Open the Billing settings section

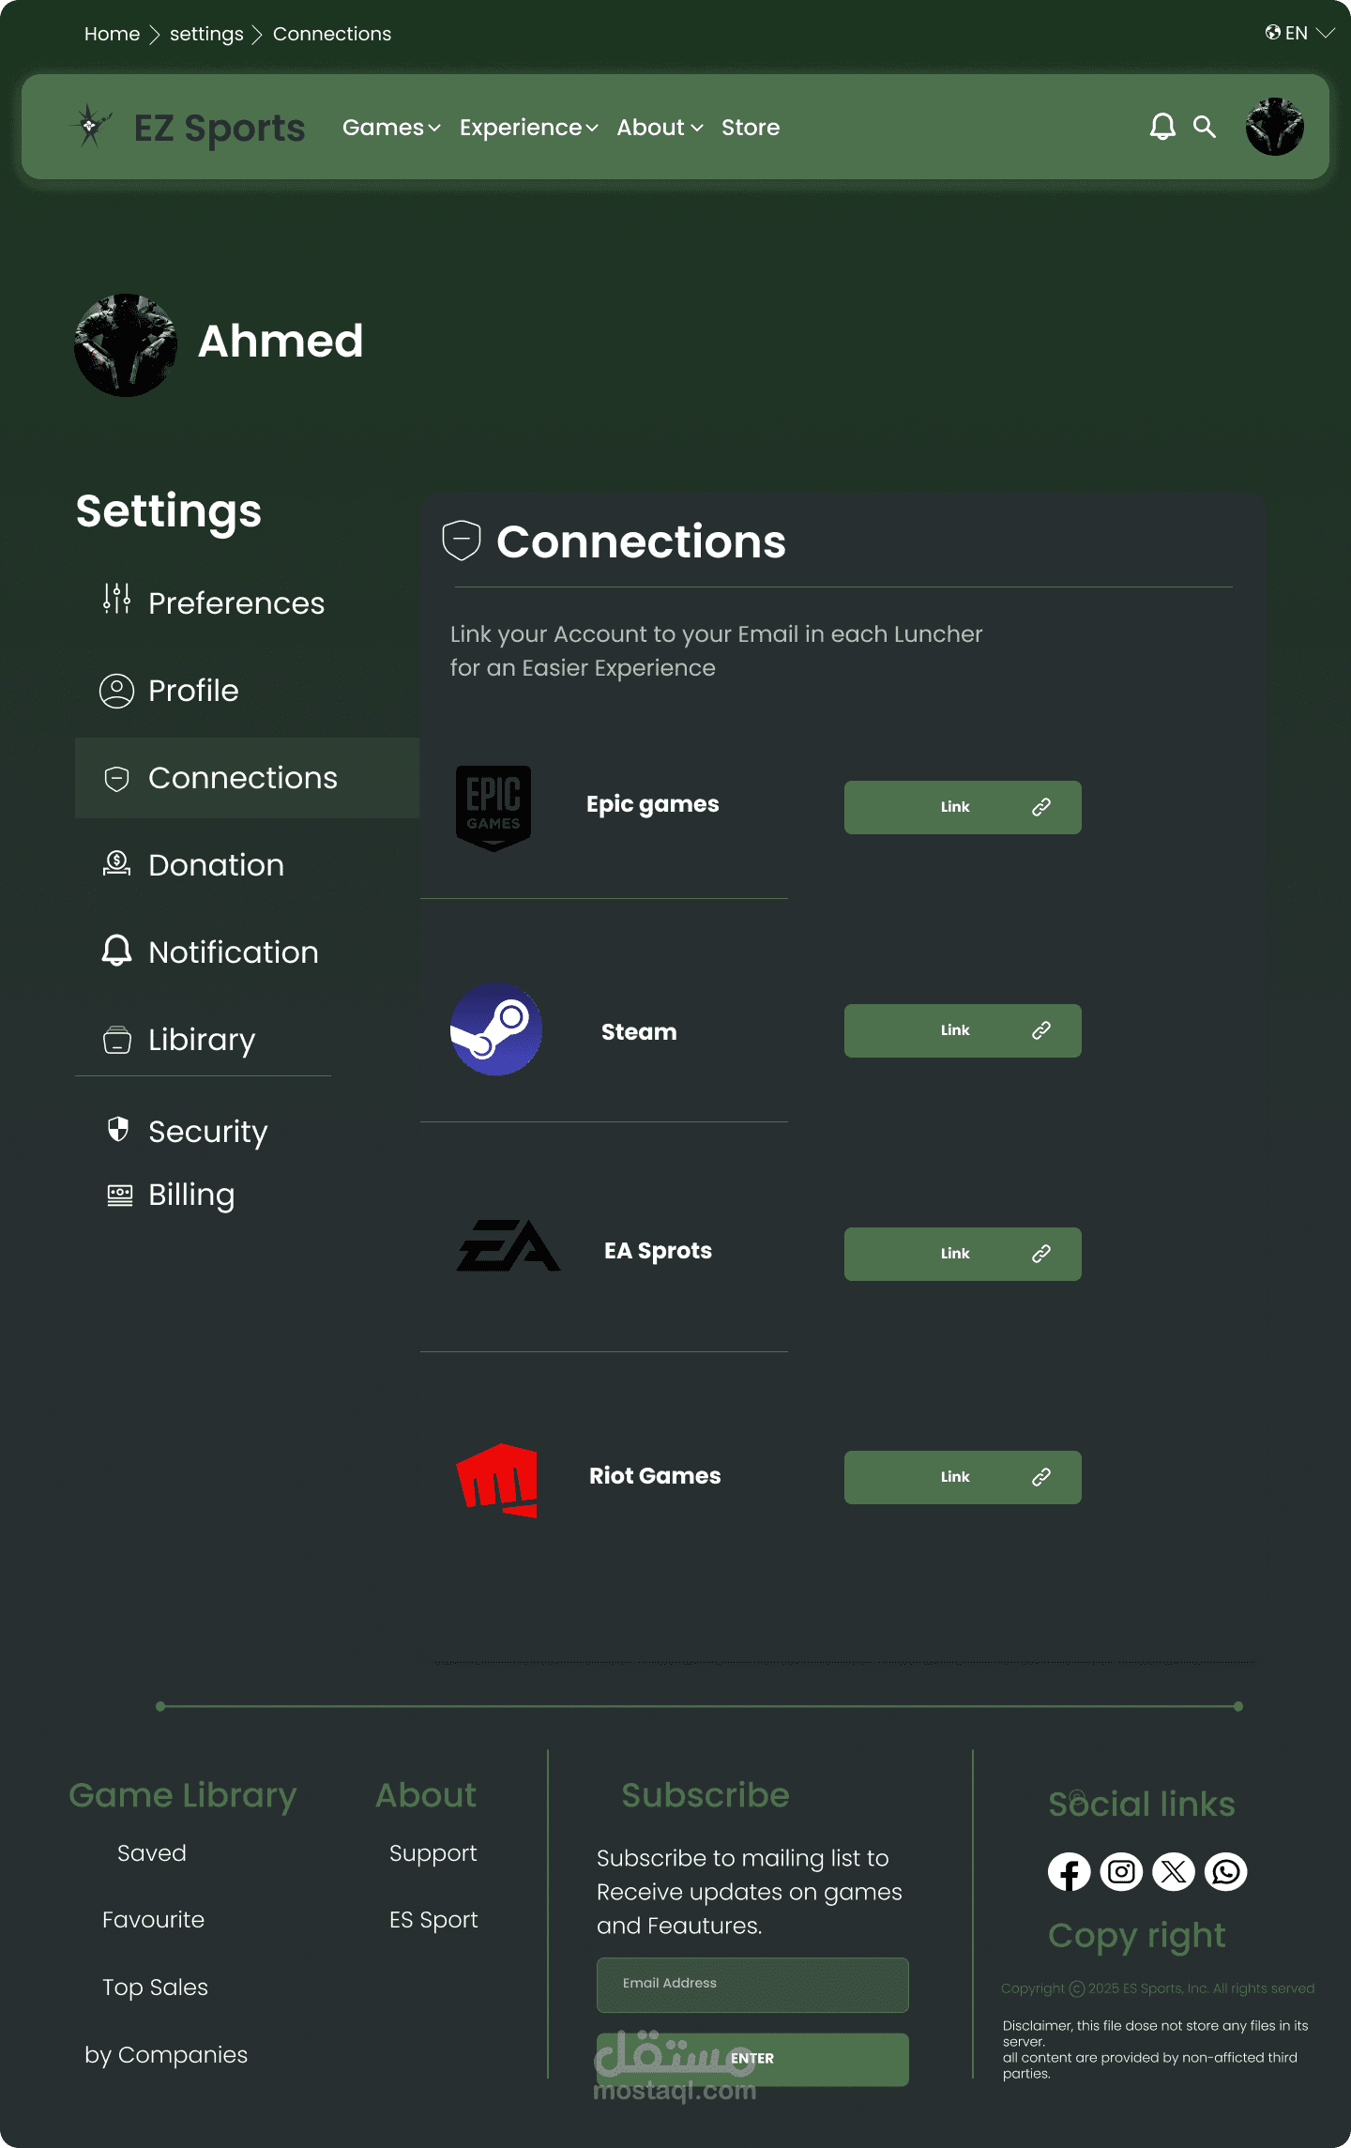click(x=191, y=1195)
